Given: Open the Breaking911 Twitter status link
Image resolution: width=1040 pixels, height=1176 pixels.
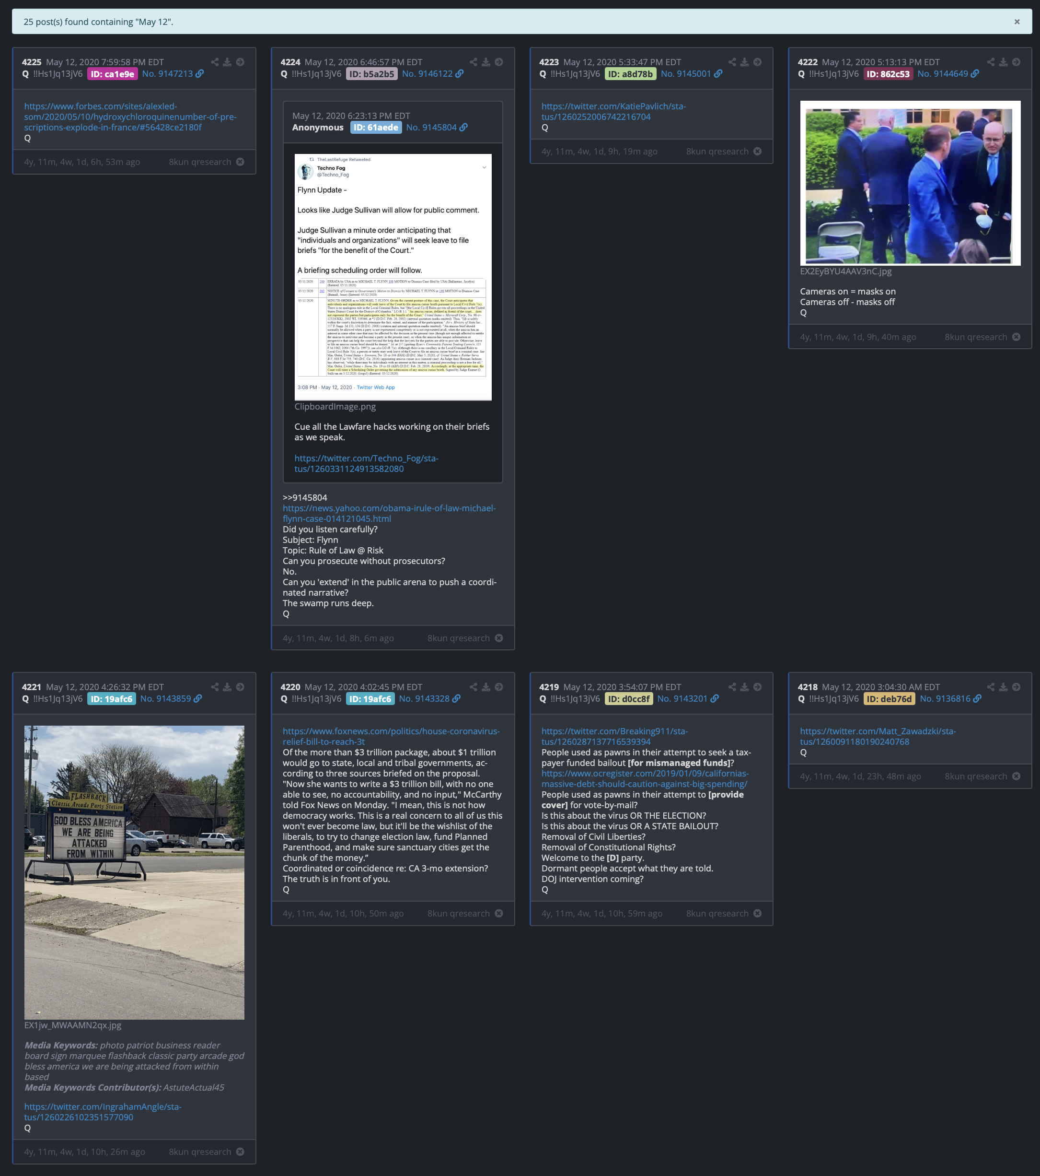Looking at the screenshot, I should pyautogui.click(x=614, y=736).
